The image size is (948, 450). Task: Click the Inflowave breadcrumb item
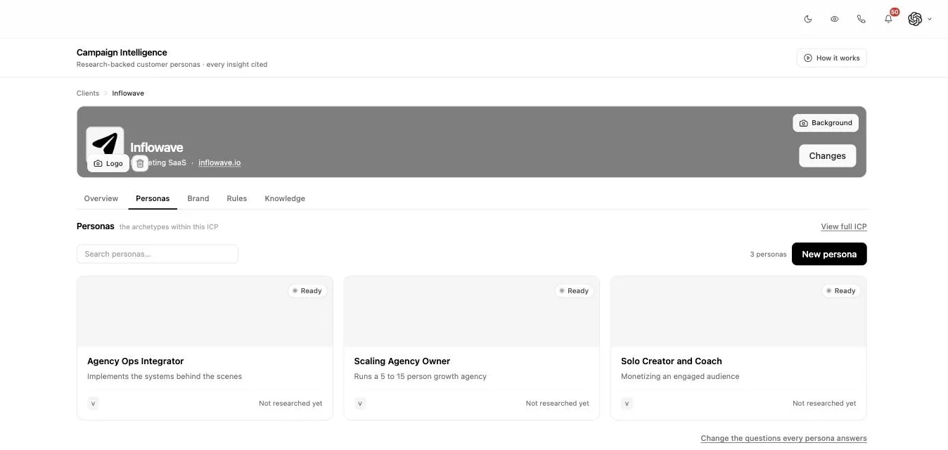click(128, 93)
